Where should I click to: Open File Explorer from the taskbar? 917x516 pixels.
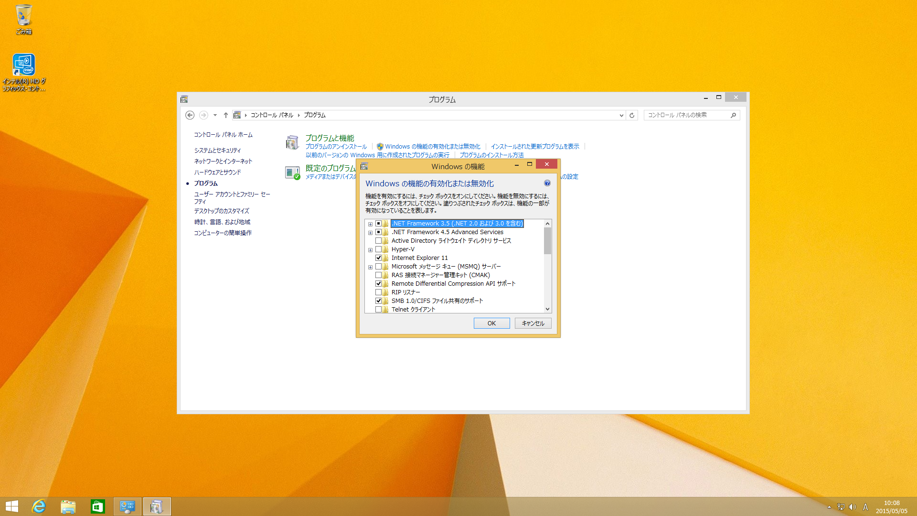[68, 506]
